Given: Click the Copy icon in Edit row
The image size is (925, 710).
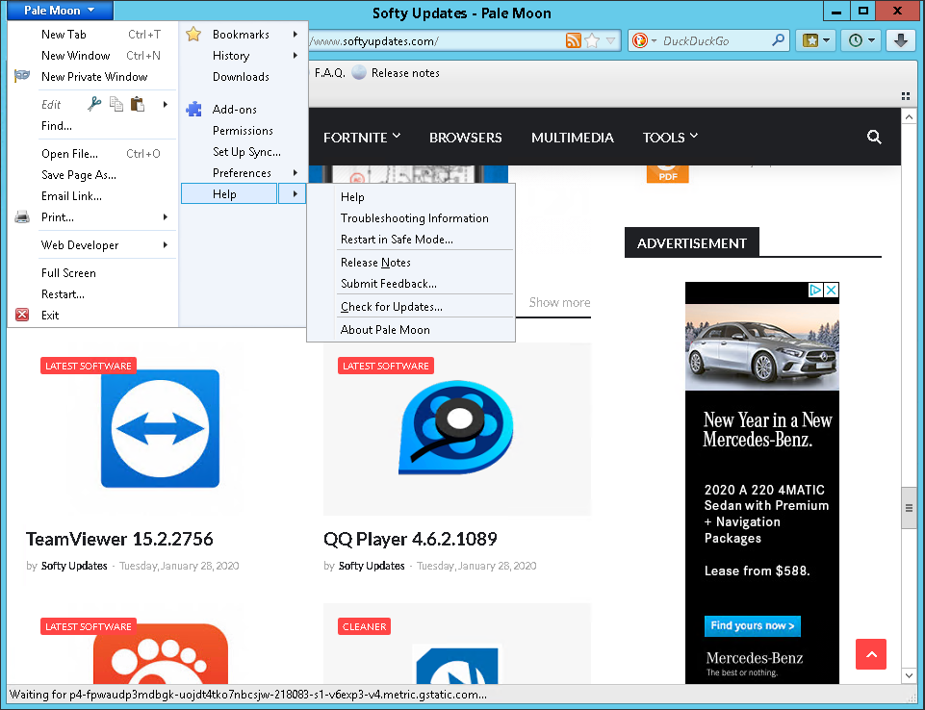Looking at the screenshot, I should pos(116,104).
